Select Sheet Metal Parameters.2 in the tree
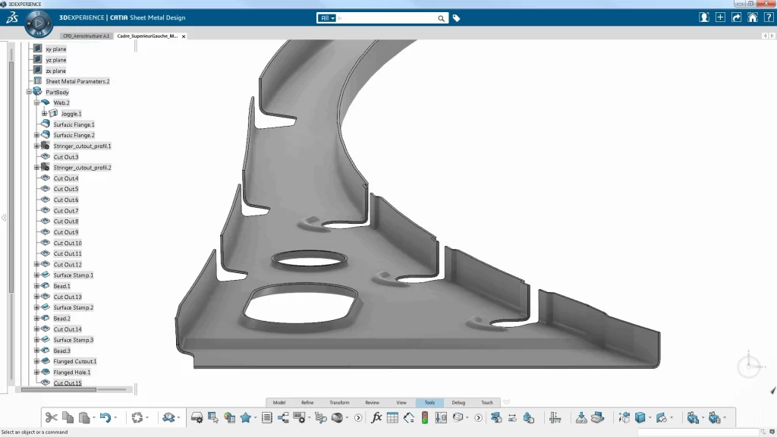The height and width of the screenshot is (437, 777). (x=77, y=81)
